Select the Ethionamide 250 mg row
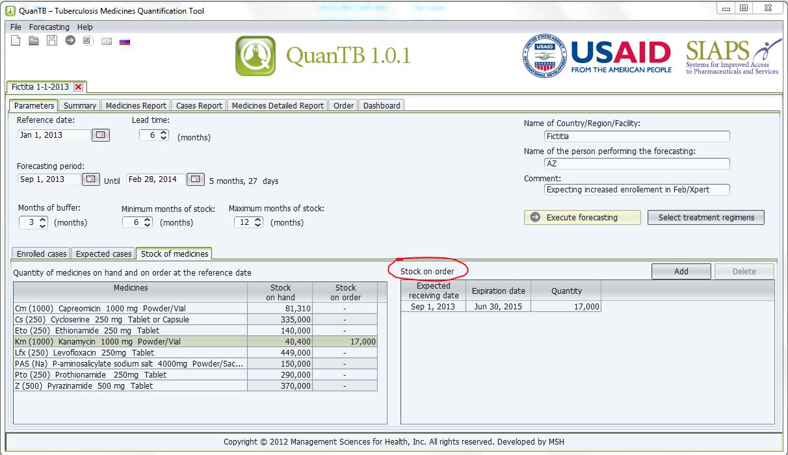Image resolution: width=788 pixels, height=455 pixels. [x=195, y=331]
